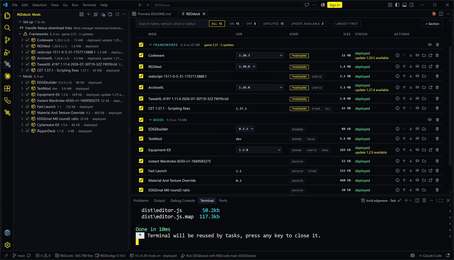Collapse the MODS section chevron in table
This screenshot has height=260, width=454.
(150, 120)
